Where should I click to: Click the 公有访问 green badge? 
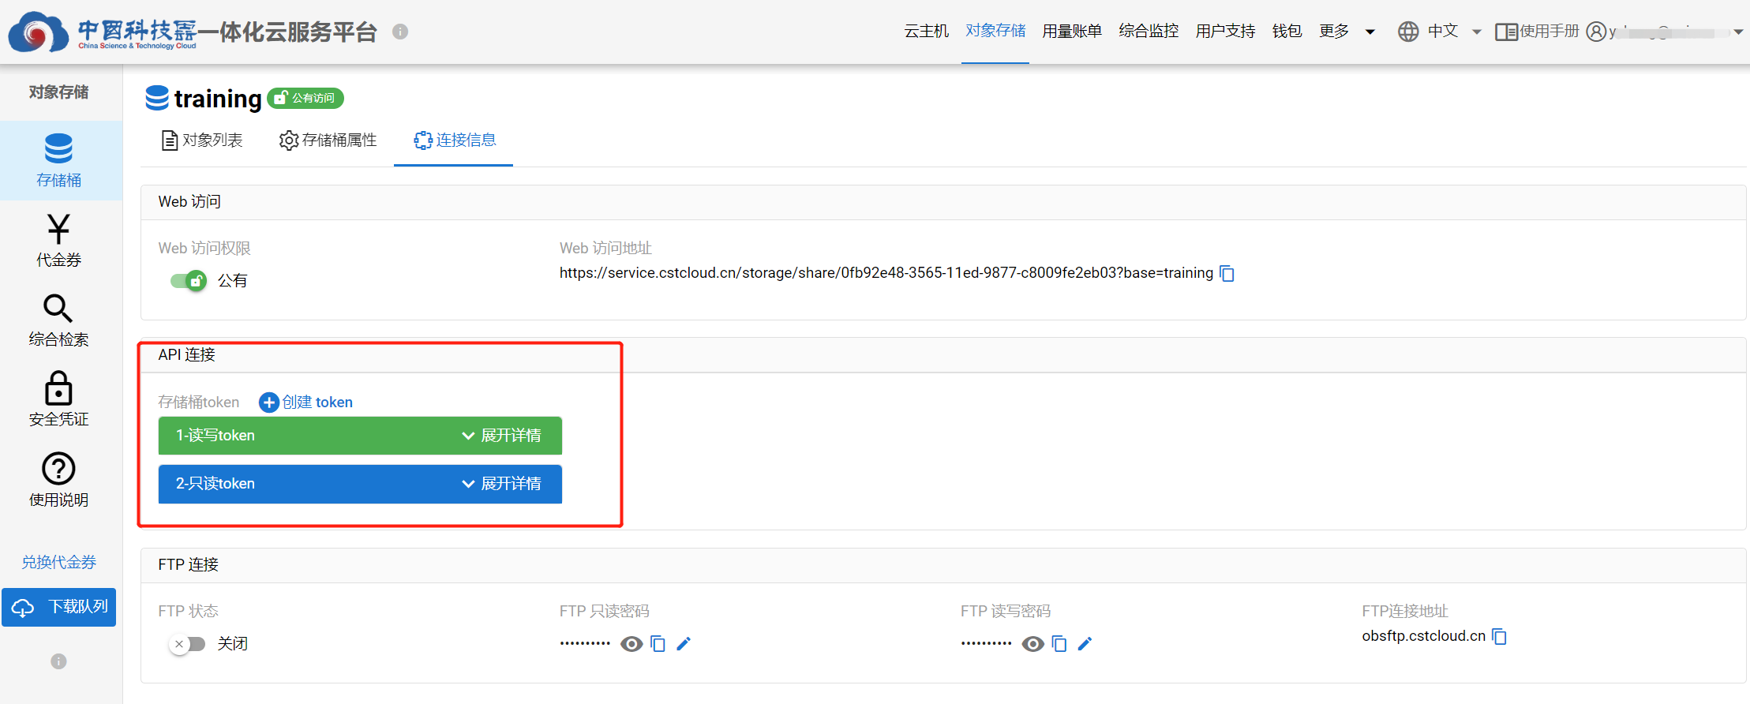[305, 98]
